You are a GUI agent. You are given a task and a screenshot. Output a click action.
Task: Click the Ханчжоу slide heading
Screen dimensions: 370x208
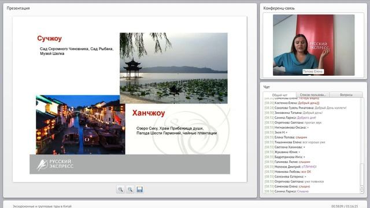click(x=149, y=113)
